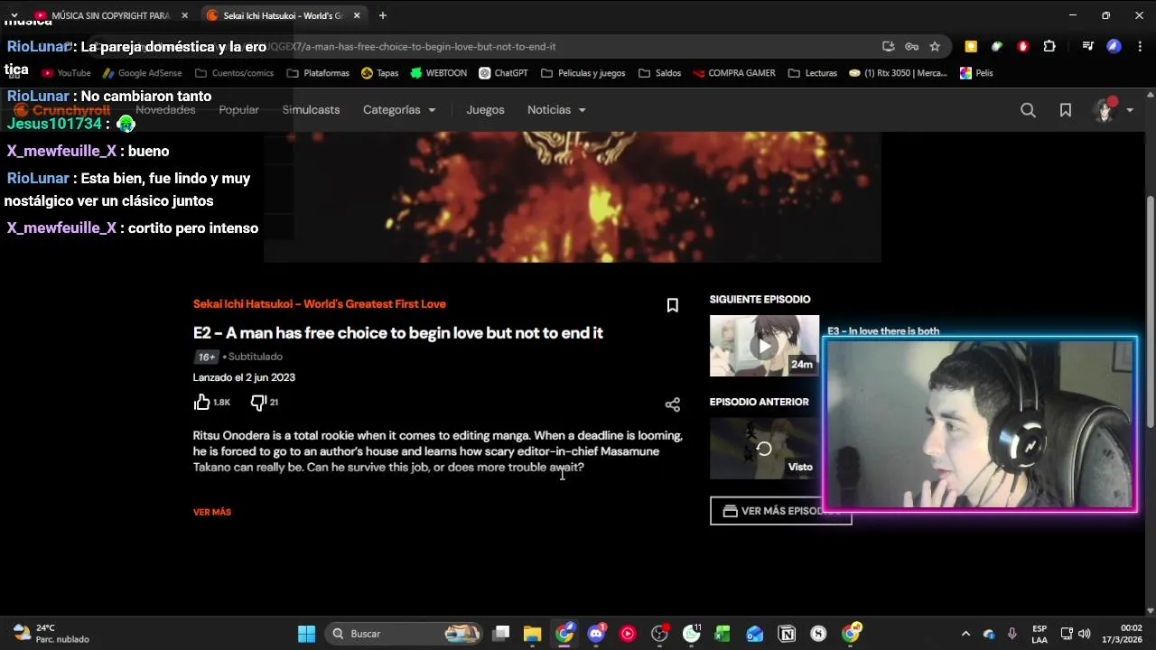
Task: Open Notion from the taskbar
Action: (x=787, y=634)
